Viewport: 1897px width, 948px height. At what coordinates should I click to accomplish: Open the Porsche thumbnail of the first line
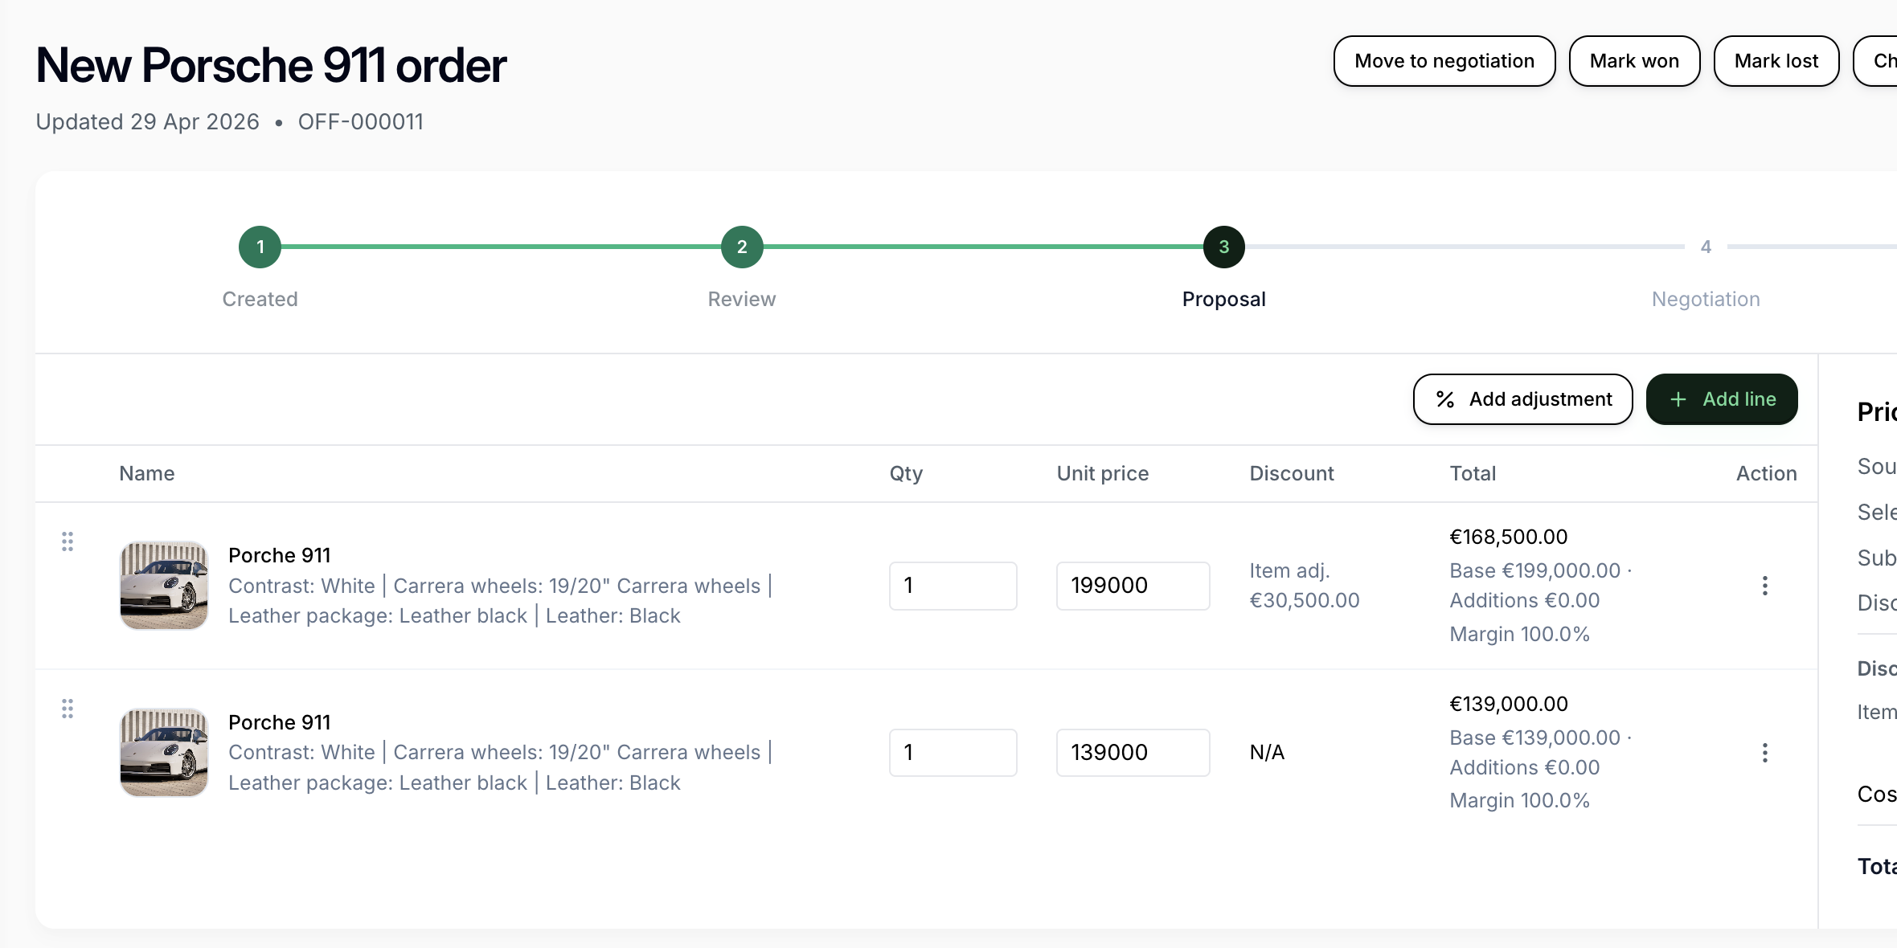pyautogui.click(x=164, y=586)
